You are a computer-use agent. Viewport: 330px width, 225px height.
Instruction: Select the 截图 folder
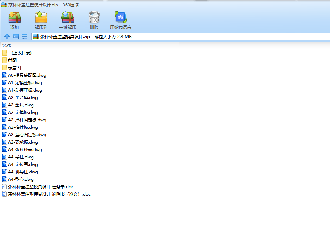10,60
